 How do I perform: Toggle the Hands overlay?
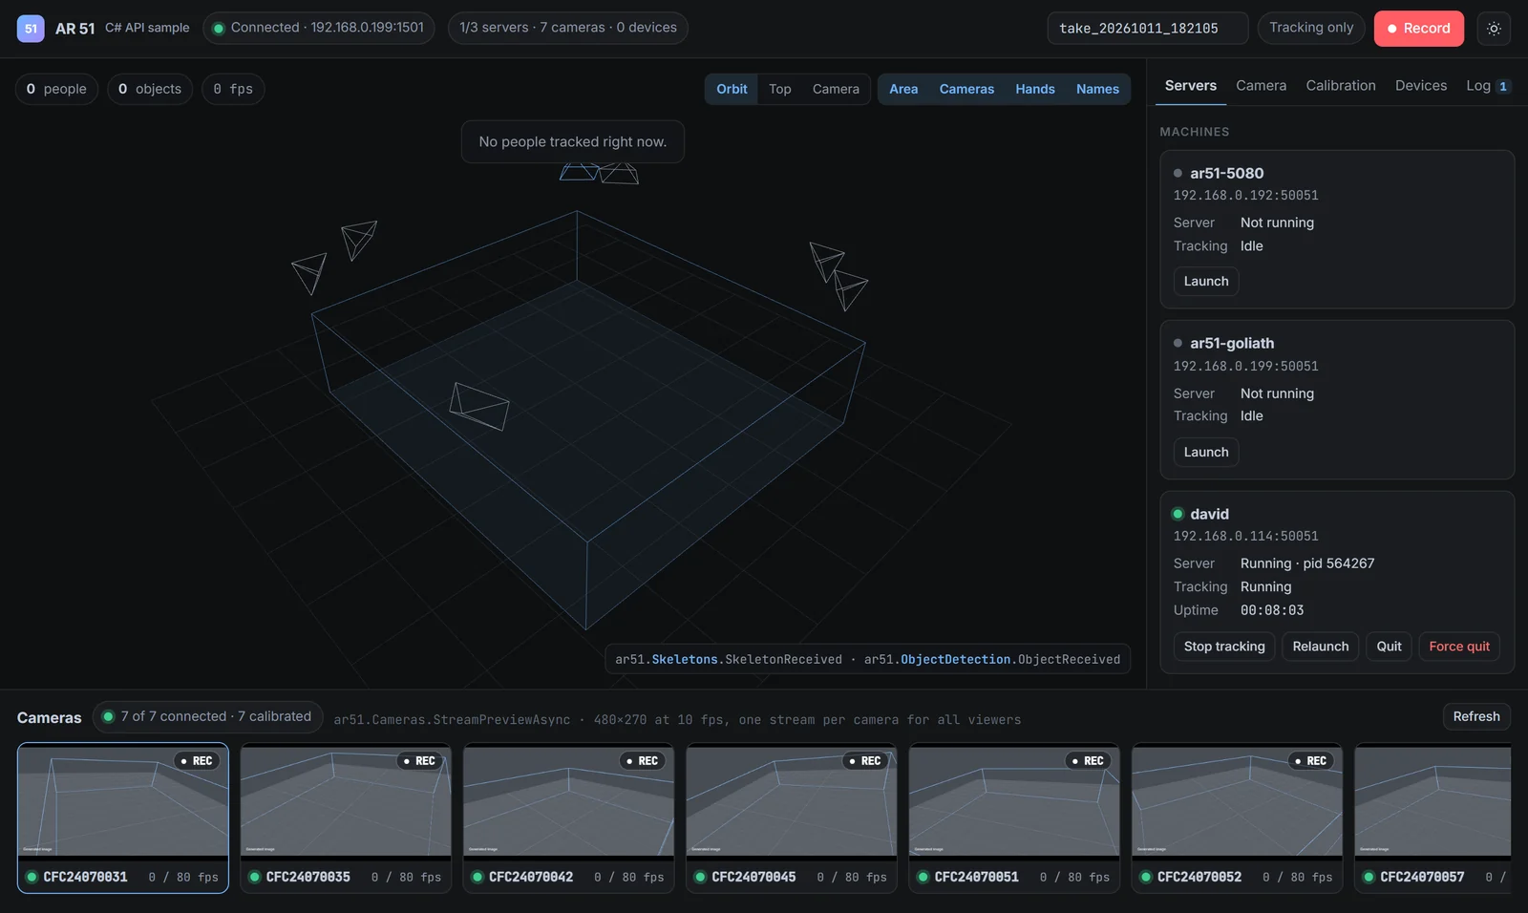coord(1035,89)
